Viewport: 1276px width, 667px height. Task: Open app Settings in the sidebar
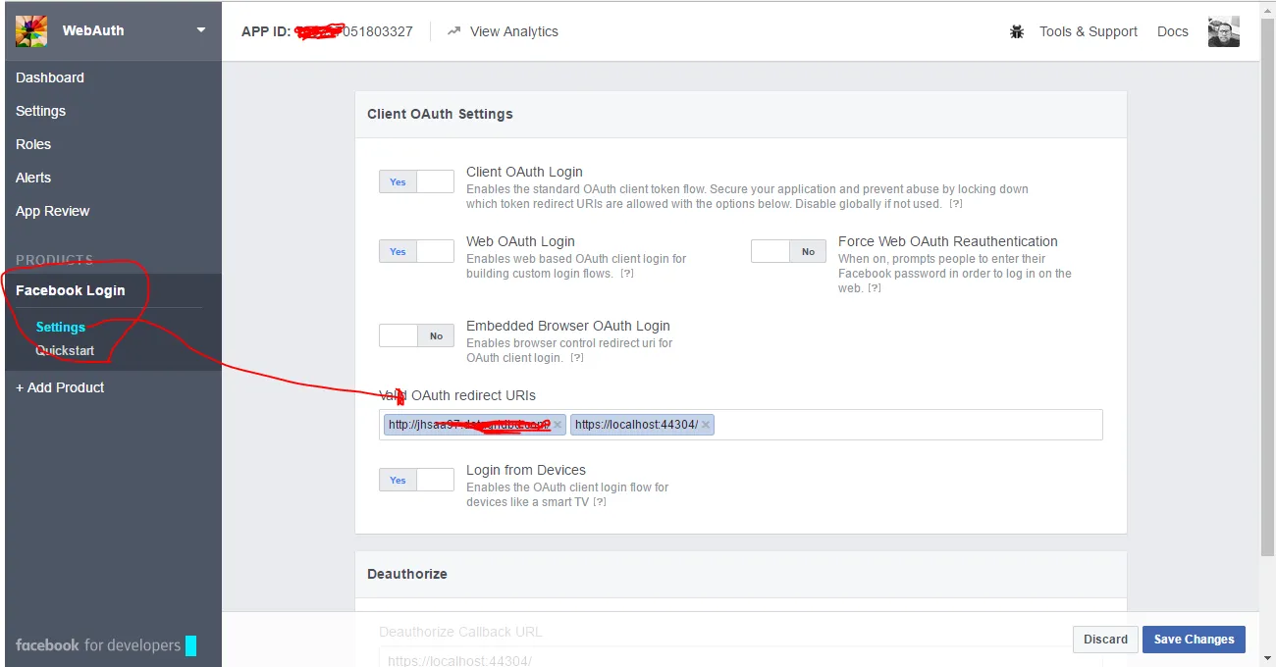click(40, 111)
